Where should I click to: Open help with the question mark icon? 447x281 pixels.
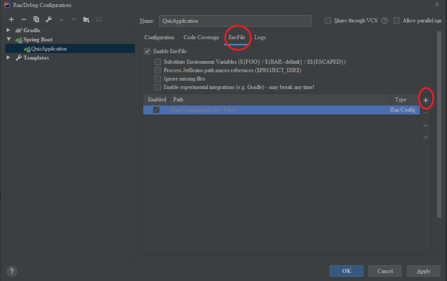click(11, 271)
